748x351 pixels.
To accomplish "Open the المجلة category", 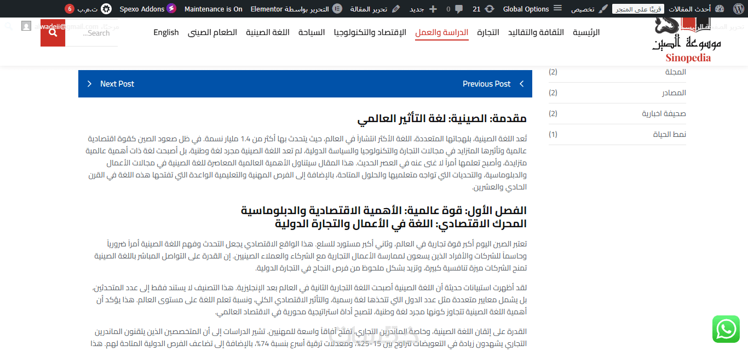I will (x=675, y=72).
